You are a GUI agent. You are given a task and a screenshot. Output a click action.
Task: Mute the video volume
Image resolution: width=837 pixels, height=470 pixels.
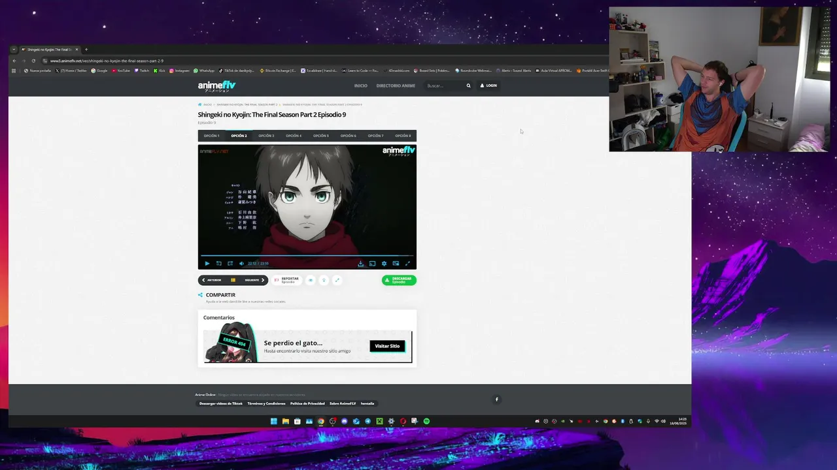click(x=241, y=263)
